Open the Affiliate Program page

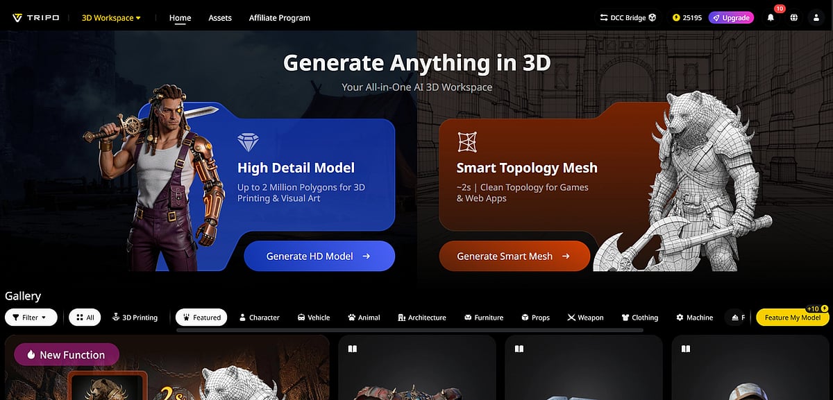[280, 17]
